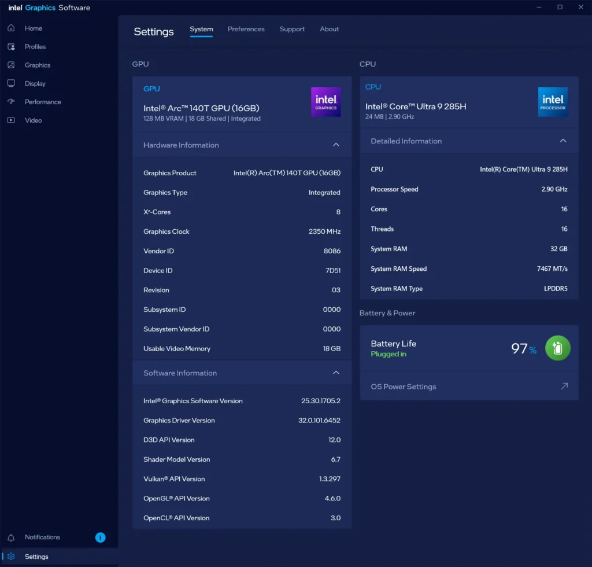Image resolution: width=592 pixels, height=567 pixels.
Task: Minimize the Intel Graphics Software window
Action: (539, 7)
